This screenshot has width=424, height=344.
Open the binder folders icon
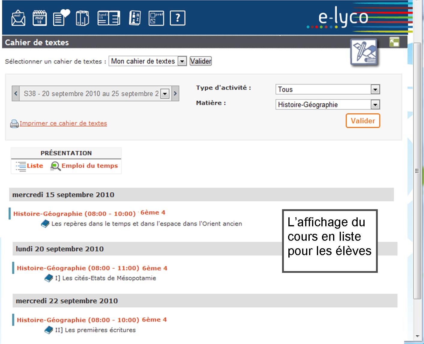82,18
